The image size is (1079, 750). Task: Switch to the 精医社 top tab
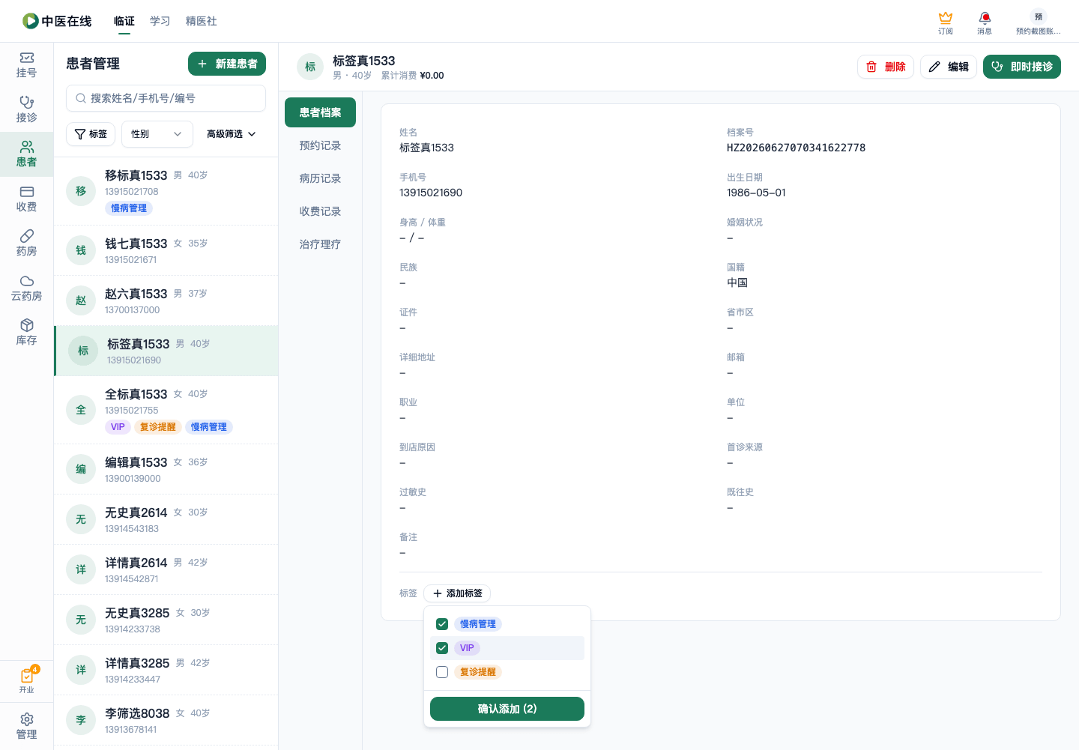(x=202, y=21)
